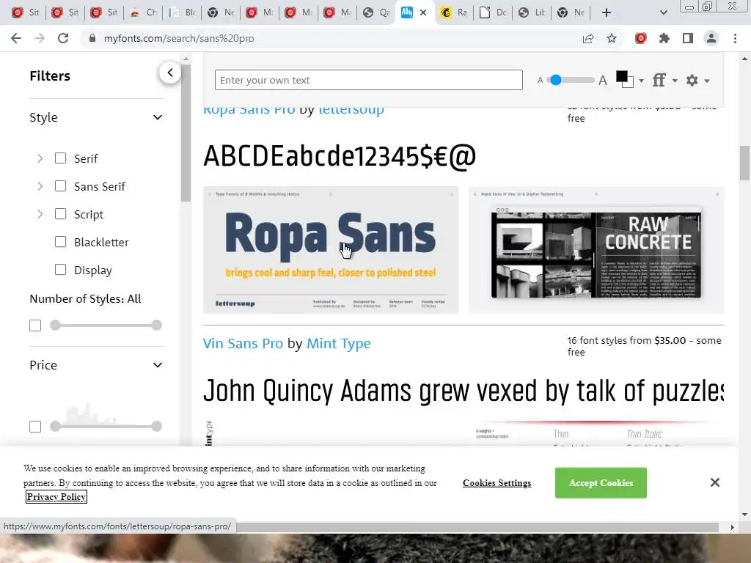Click the small A size icon
Screen dimensions: 751x563
point(541,81)
